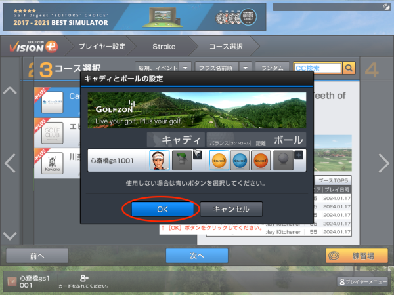Select the grey no-caddie silhouette option

182,161
